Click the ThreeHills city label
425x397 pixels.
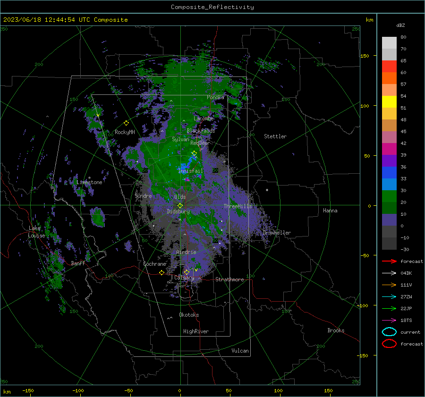238,206
